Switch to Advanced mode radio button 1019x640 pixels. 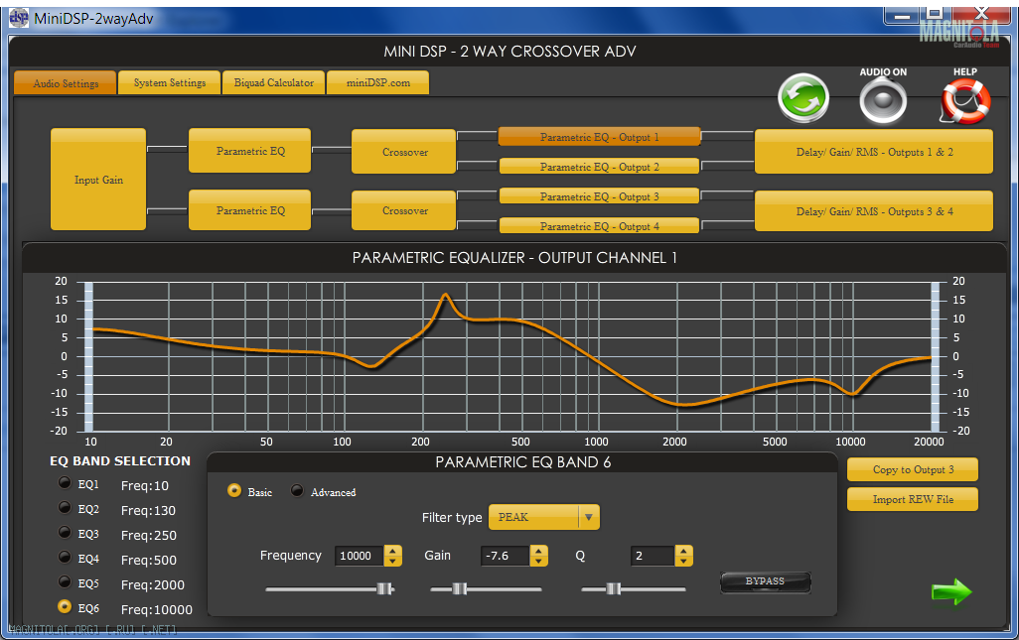point(297,491)
